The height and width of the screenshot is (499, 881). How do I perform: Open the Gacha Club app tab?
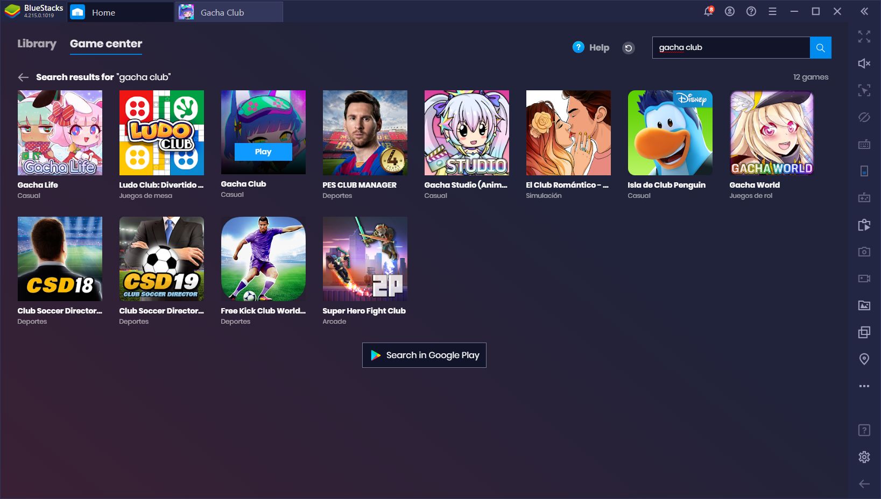click(x=229, y=12)
